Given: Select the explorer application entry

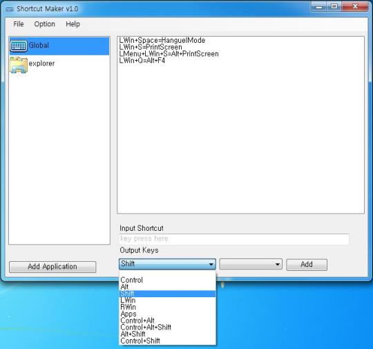Looking at the screenshot, I should click(59, 64).
